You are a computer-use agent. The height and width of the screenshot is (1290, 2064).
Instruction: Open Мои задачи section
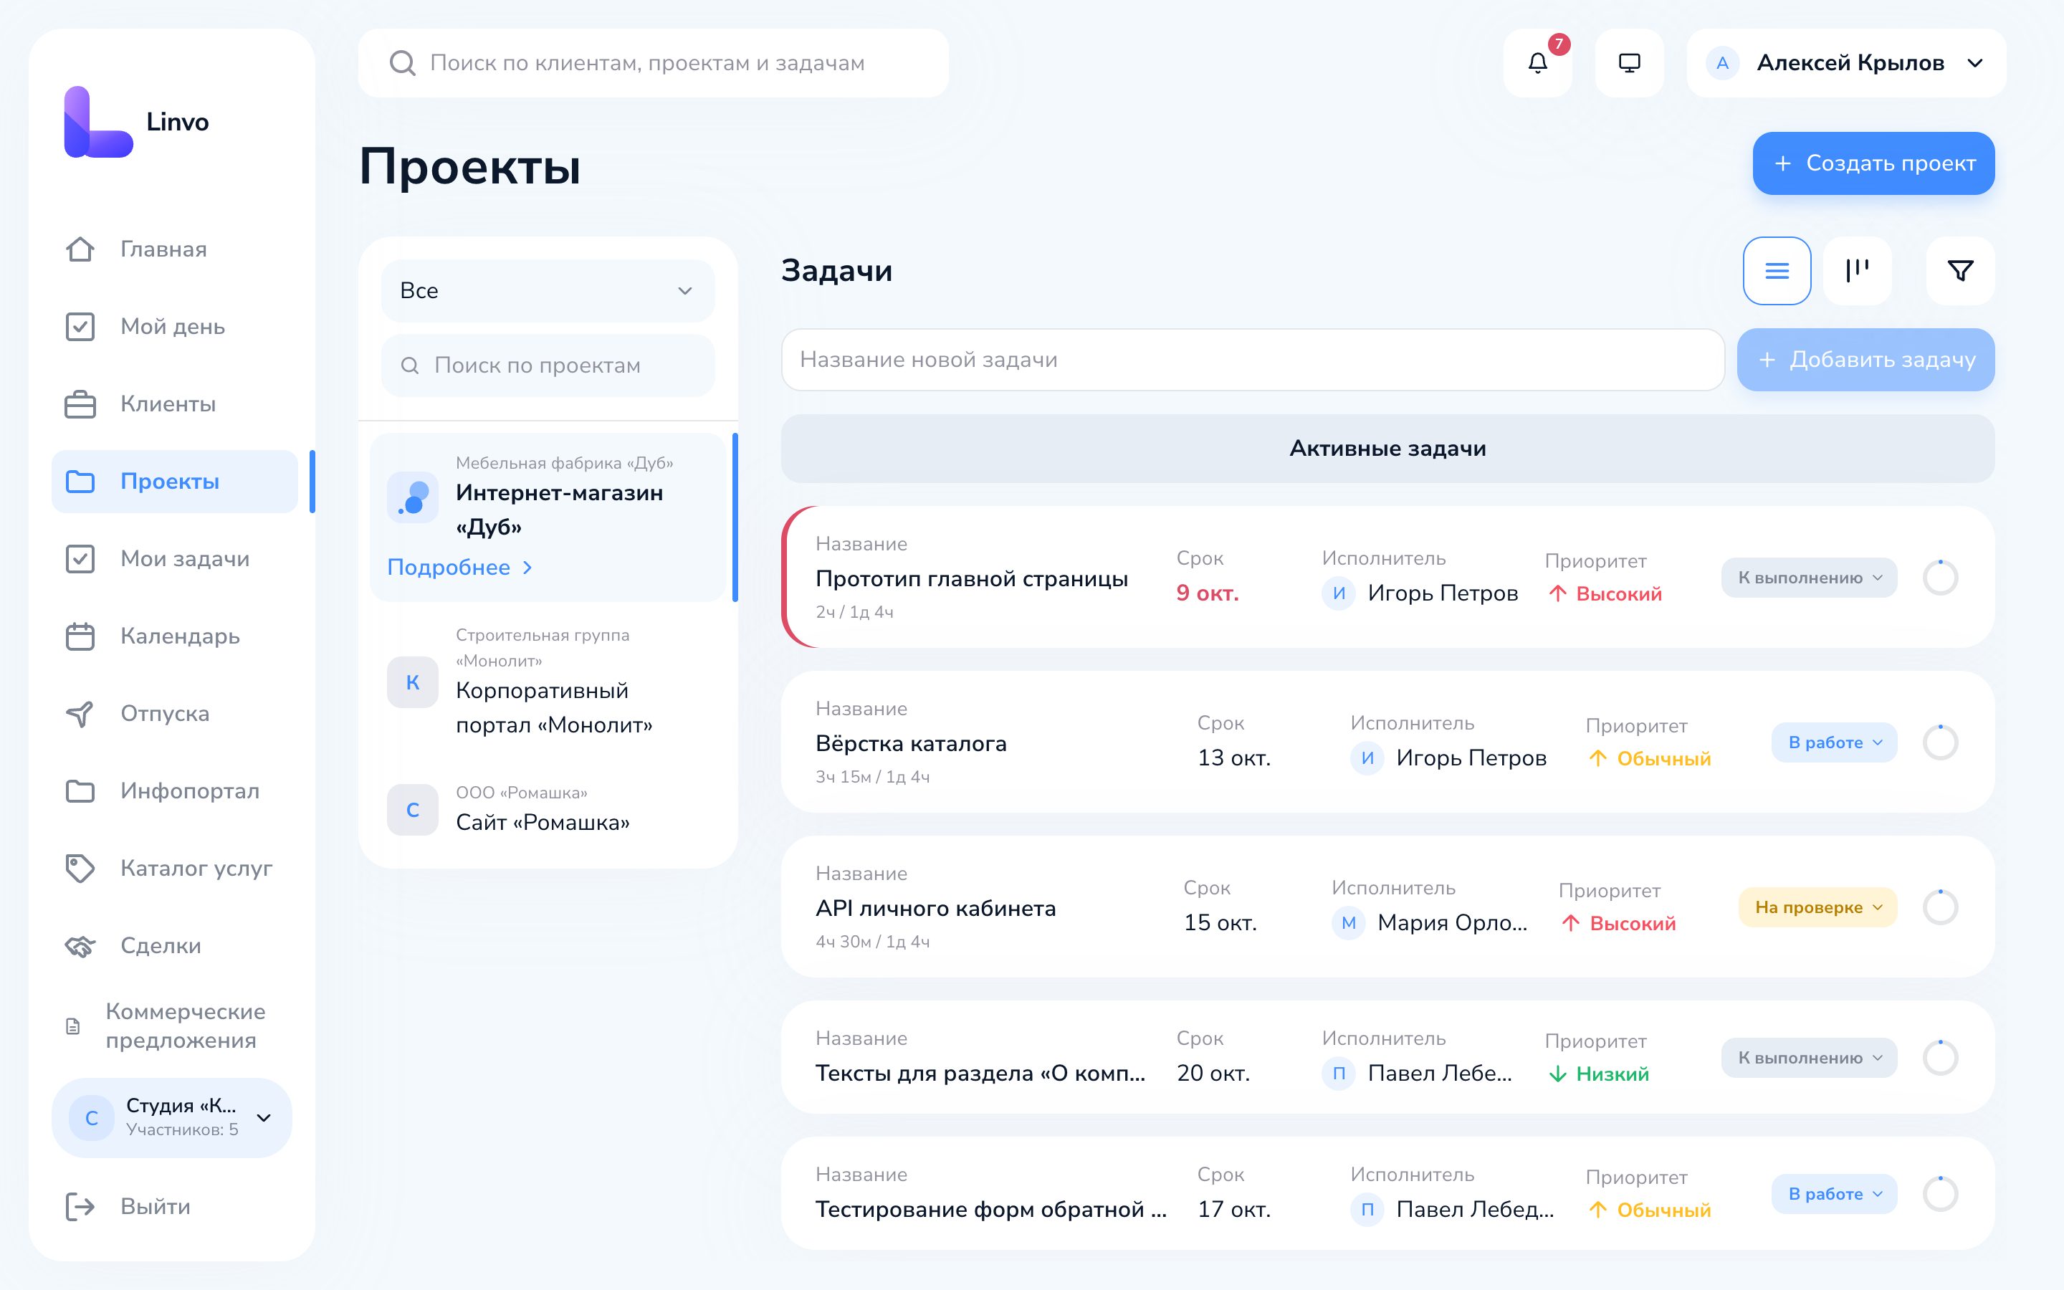175,559
